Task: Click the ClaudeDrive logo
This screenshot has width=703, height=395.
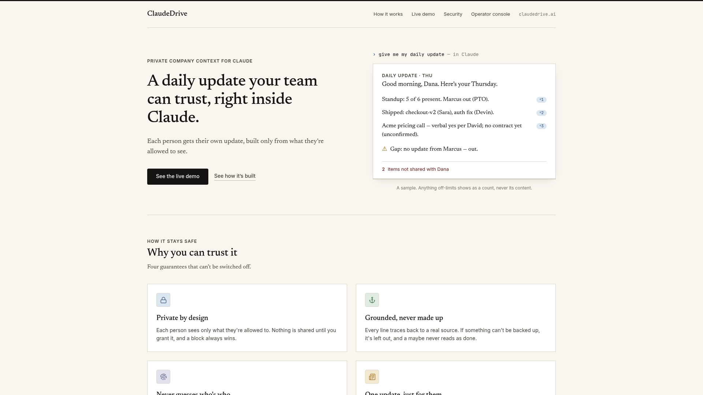Action: click(x=167, y=14)
